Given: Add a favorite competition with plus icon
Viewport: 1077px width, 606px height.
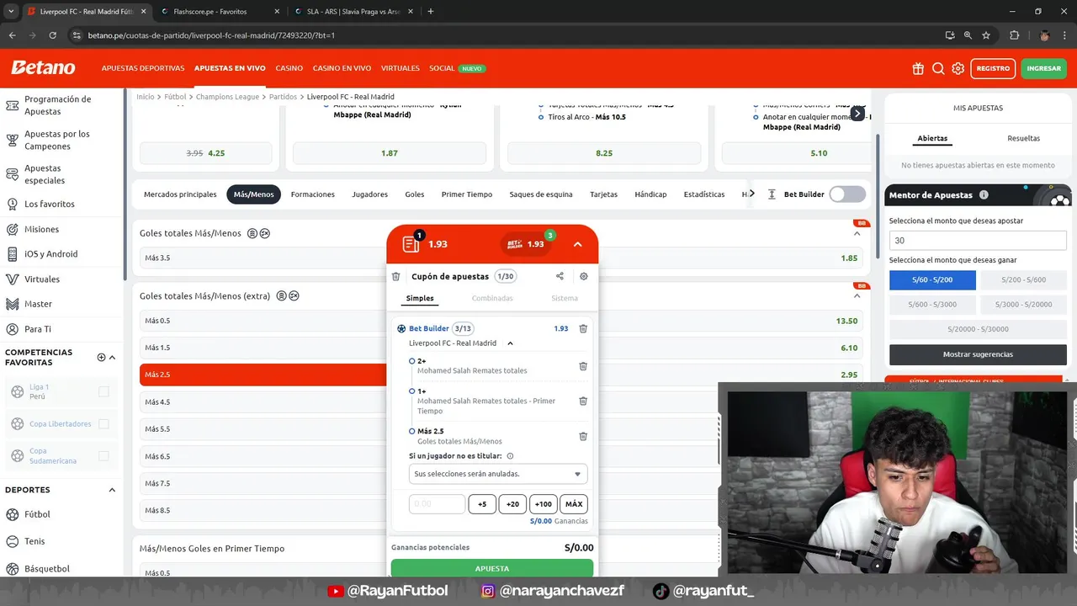Looking at the screenshot, I should pyautogui.click(x=101, y=357).
